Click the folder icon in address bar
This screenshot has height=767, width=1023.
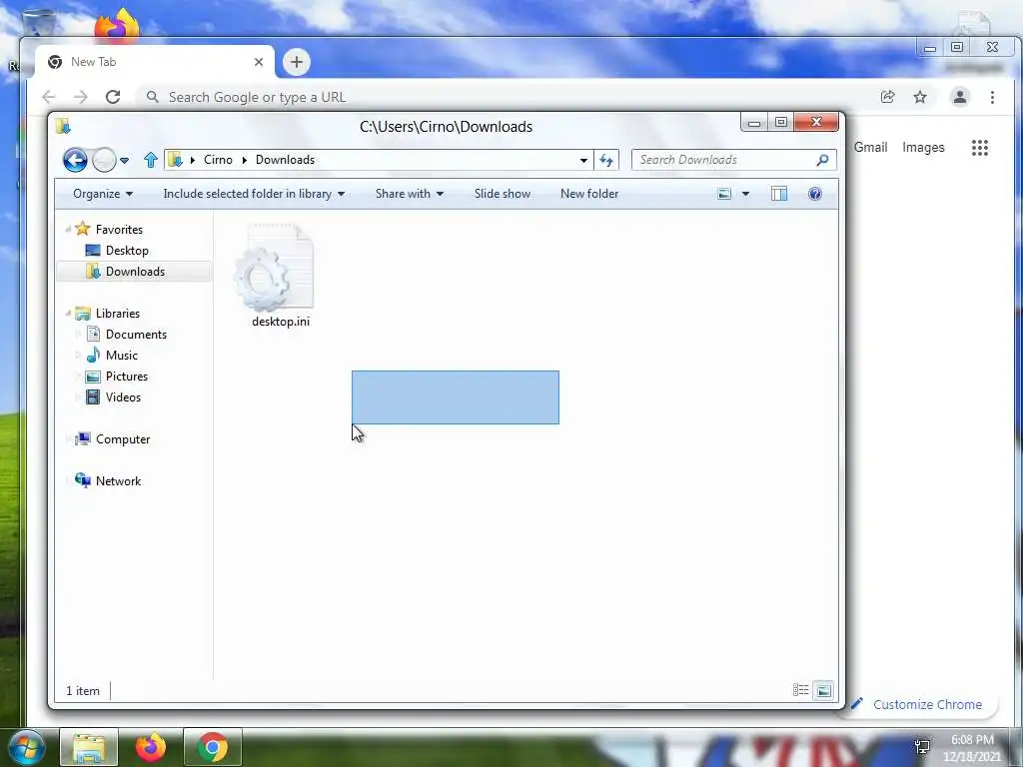click(x=175, y=160)
